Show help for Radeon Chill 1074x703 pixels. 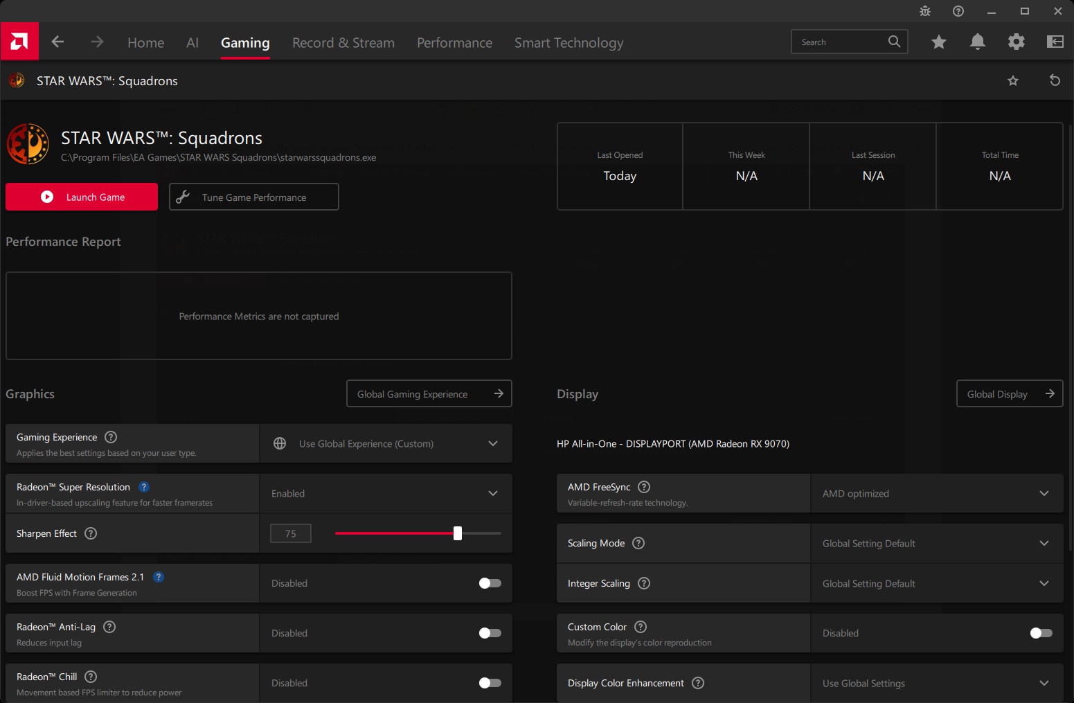91,677
